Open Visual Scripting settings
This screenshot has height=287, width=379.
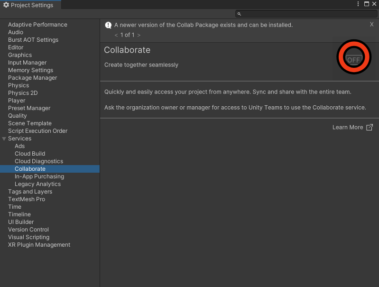pyautogui.click(x=28, y=237)
